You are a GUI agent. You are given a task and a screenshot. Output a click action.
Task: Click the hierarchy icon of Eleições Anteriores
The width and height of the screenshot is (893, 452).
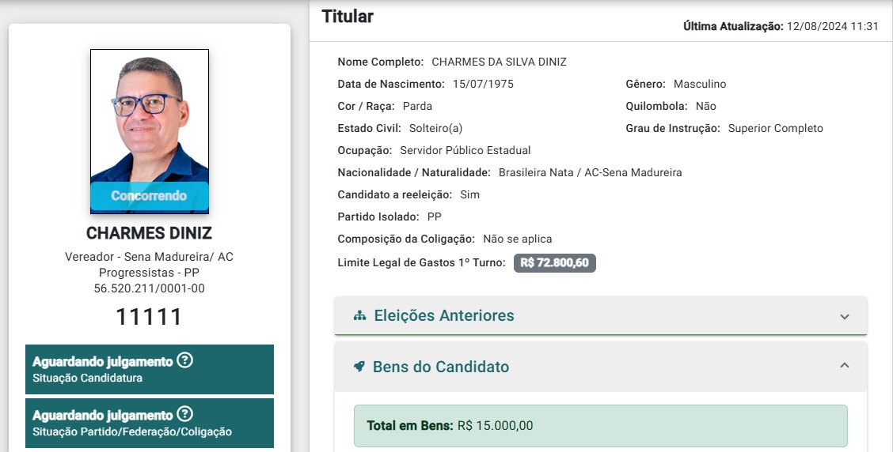(359, 315)
